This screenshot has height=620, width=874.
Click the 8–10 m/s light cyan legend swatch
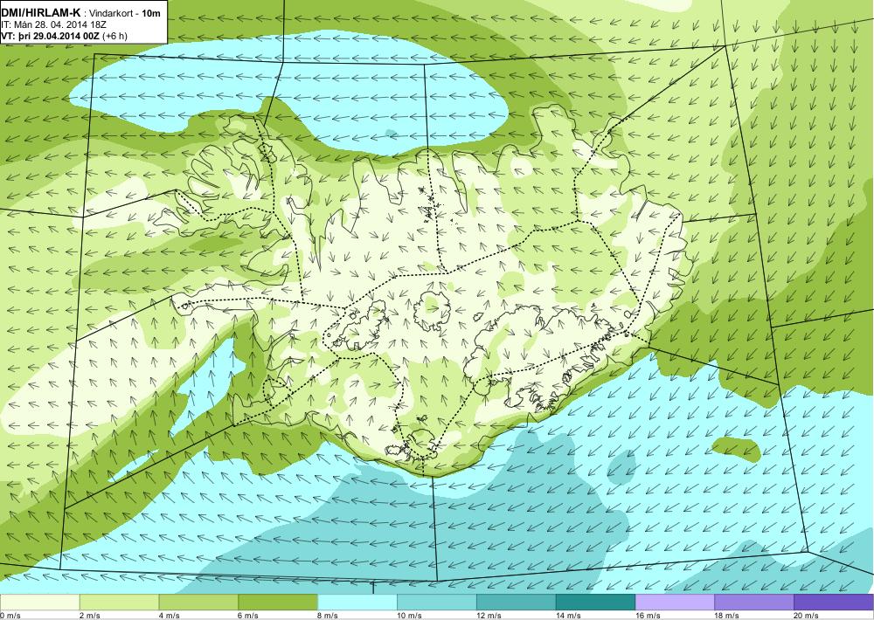pos(357,603)
